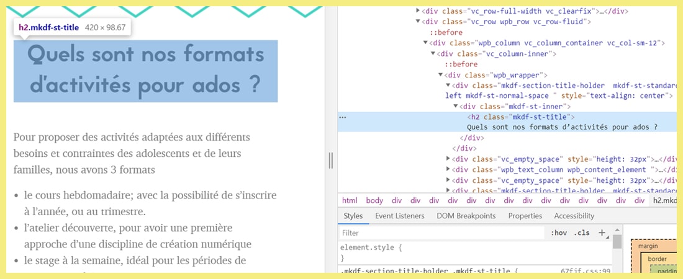Image resolution: width=683 pixels, height=279 pixels.
Task: Open the 67fjf.css:99 source link
Action: point(586,272)
